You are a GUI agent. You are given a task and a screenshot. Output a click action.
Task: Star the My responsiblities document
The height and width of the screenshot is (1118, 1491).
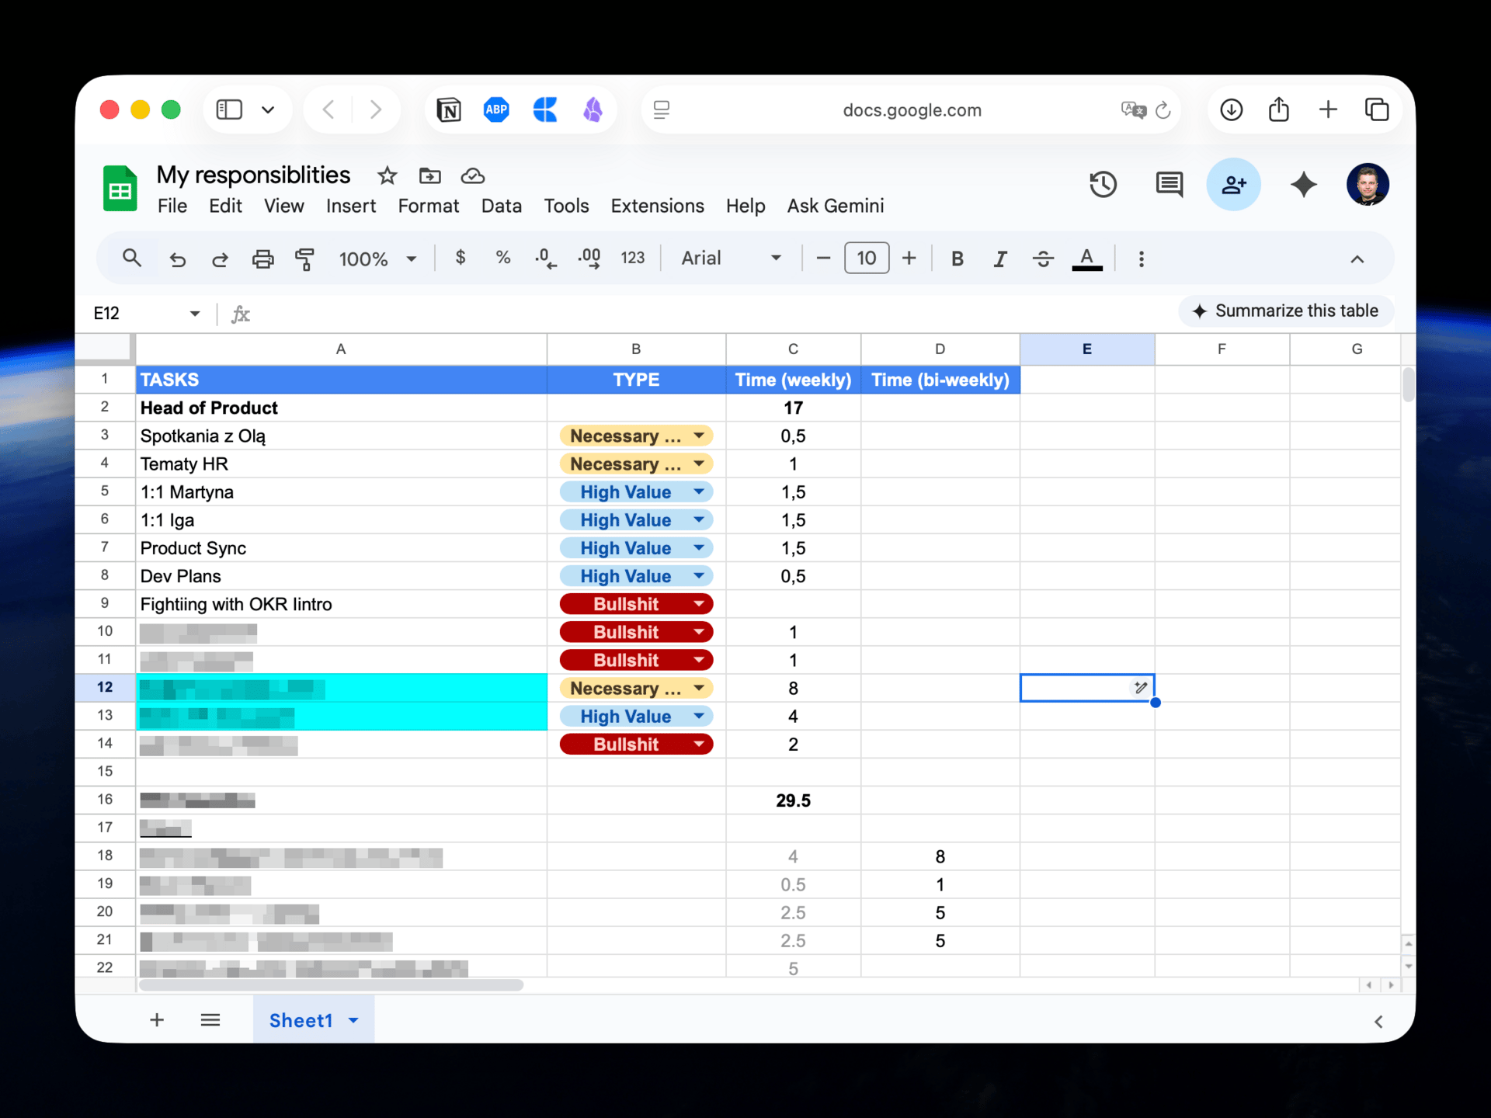pos(387,176)
